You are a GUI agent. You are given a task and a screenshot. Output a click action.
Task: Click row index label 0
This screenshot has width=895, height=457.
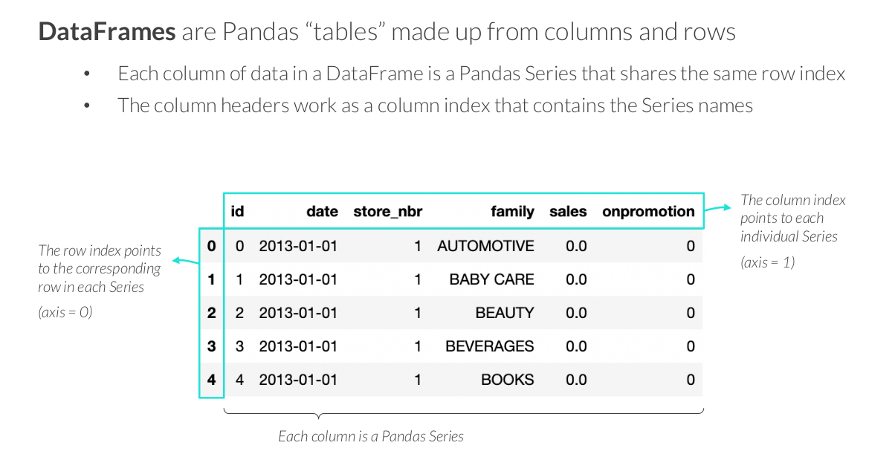pos(212,246)
